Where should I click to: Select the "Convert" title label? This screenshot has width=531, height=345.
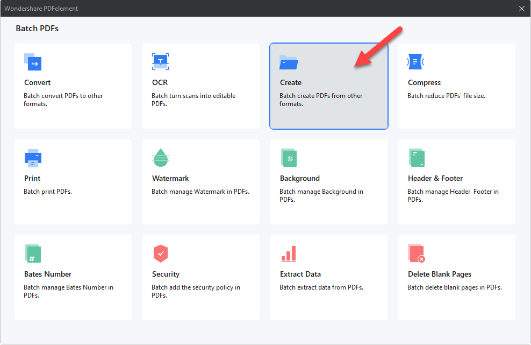point(38,82)
